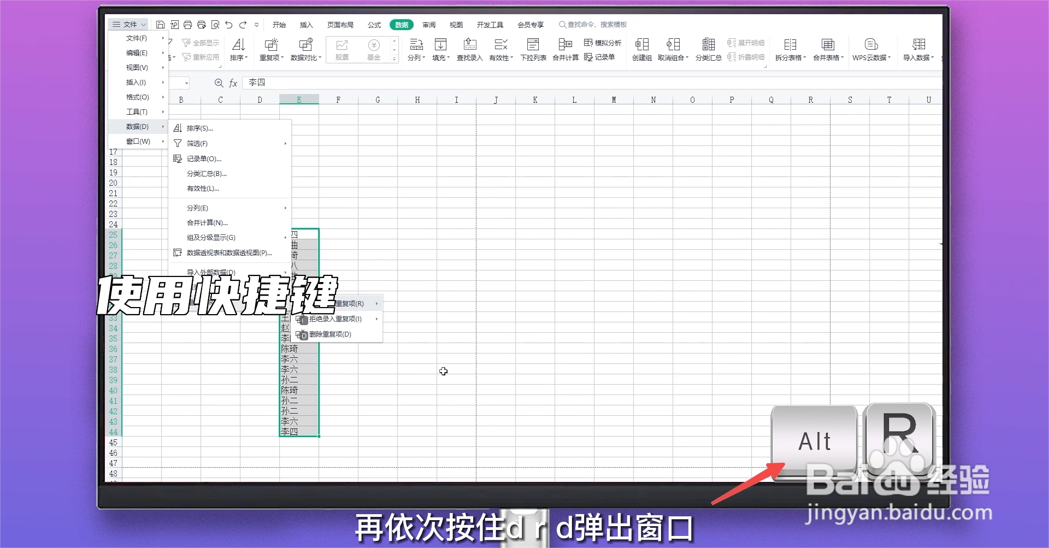Screen dimensions: 1049x548
Task: Click the Print icon in quick toolbar
Action: (187, 25)
